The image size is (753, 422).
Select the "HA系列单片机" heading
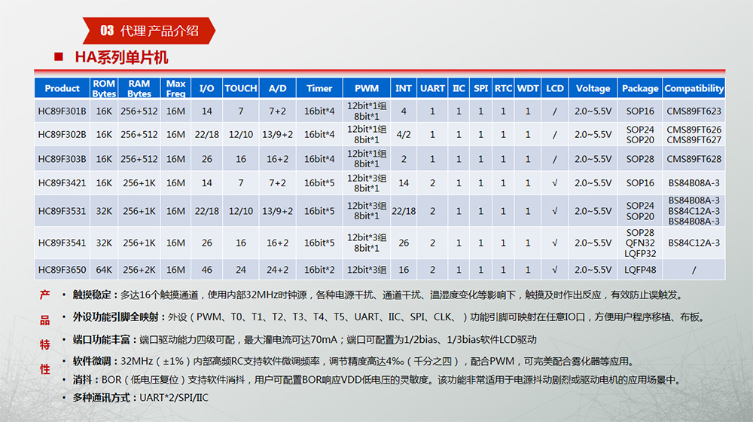click(121, 57)
